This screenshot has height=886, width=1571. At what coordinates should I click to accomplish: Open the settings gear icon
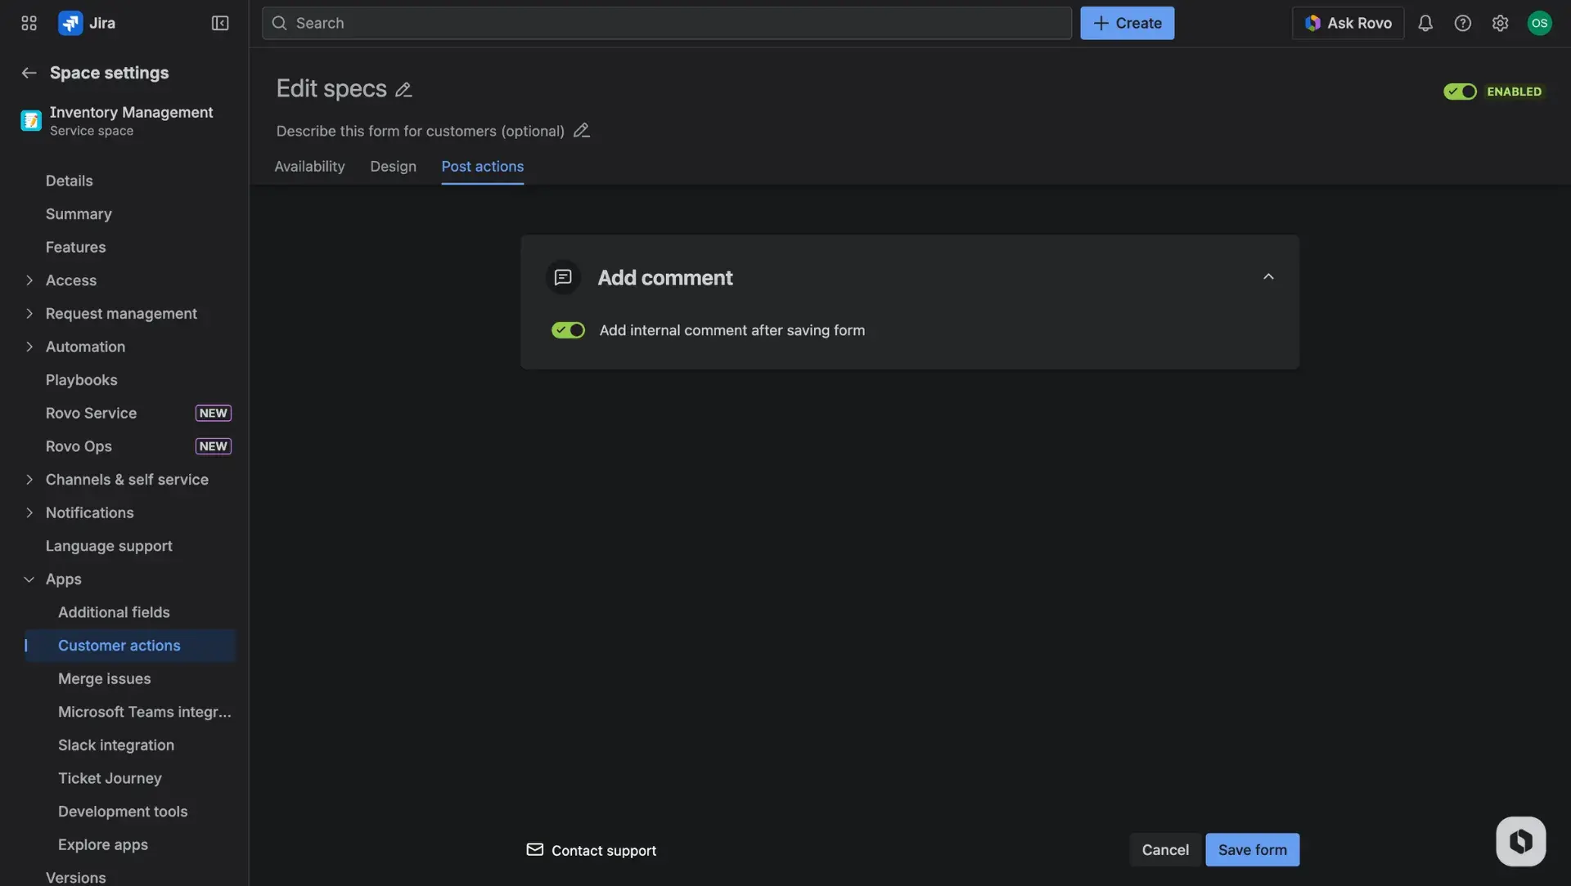1500,23
